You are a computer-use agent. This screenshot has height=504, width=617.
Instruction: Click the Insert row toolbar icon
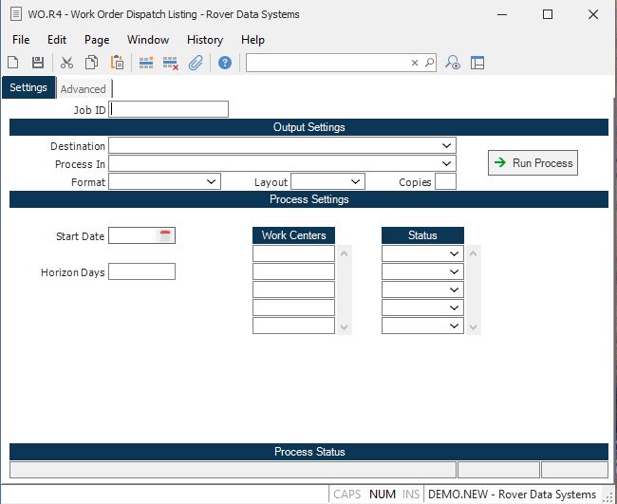[146, 63]
